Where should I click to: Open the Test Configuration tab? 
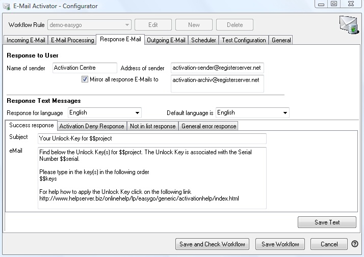244,40
